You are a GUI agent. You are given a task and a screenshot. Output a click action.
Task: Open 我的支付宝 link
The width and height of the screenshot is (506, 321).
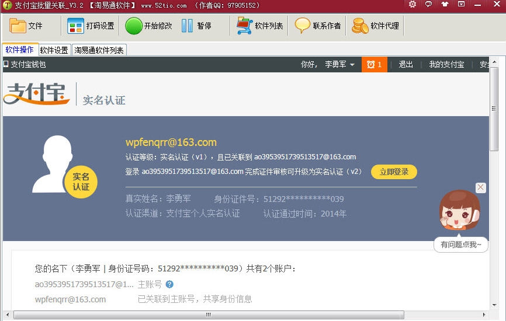[446, 64]
